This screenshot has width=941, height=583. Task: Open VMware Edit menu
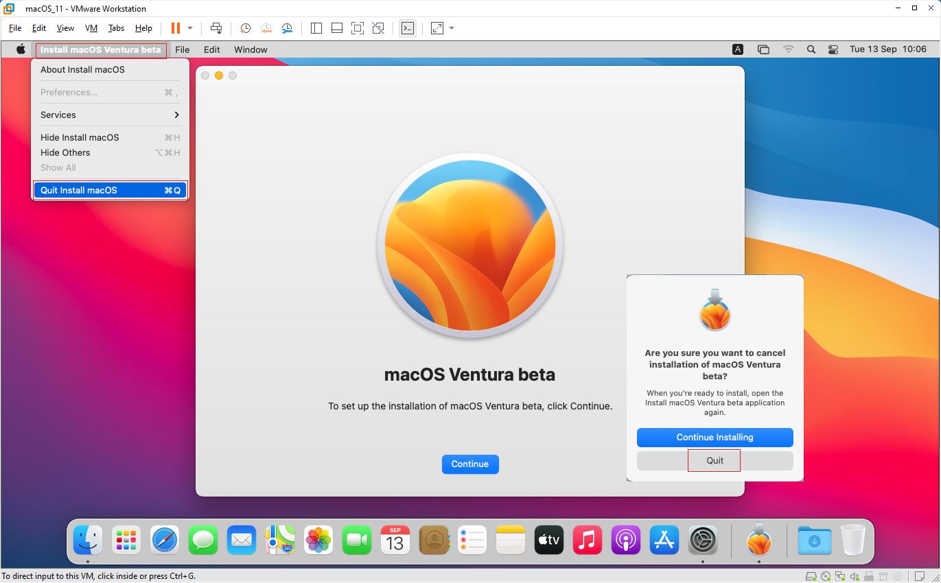tap(39, 28)
